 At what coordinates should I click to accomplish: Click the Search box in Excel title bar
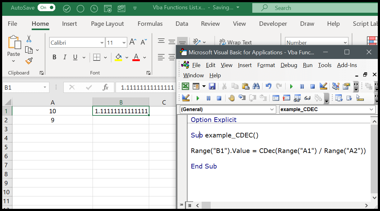click(x=315, y=8)
